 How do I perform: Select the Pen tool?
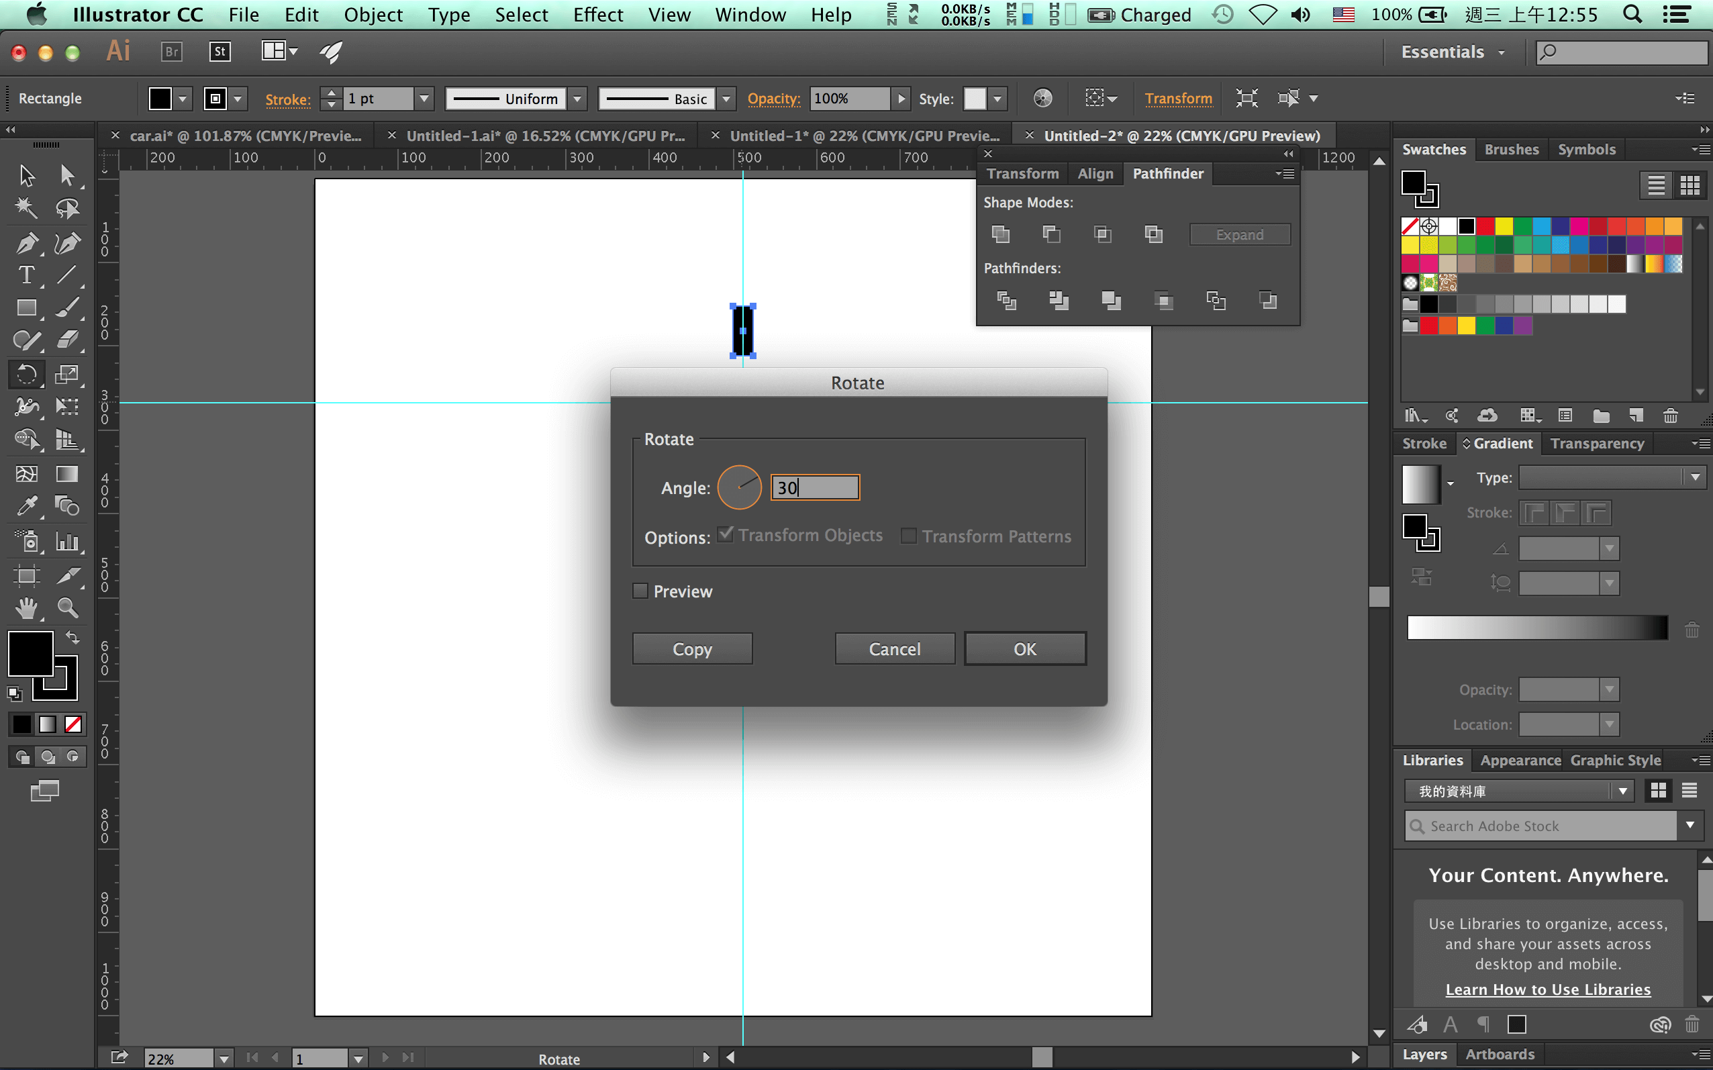(27, 243)
